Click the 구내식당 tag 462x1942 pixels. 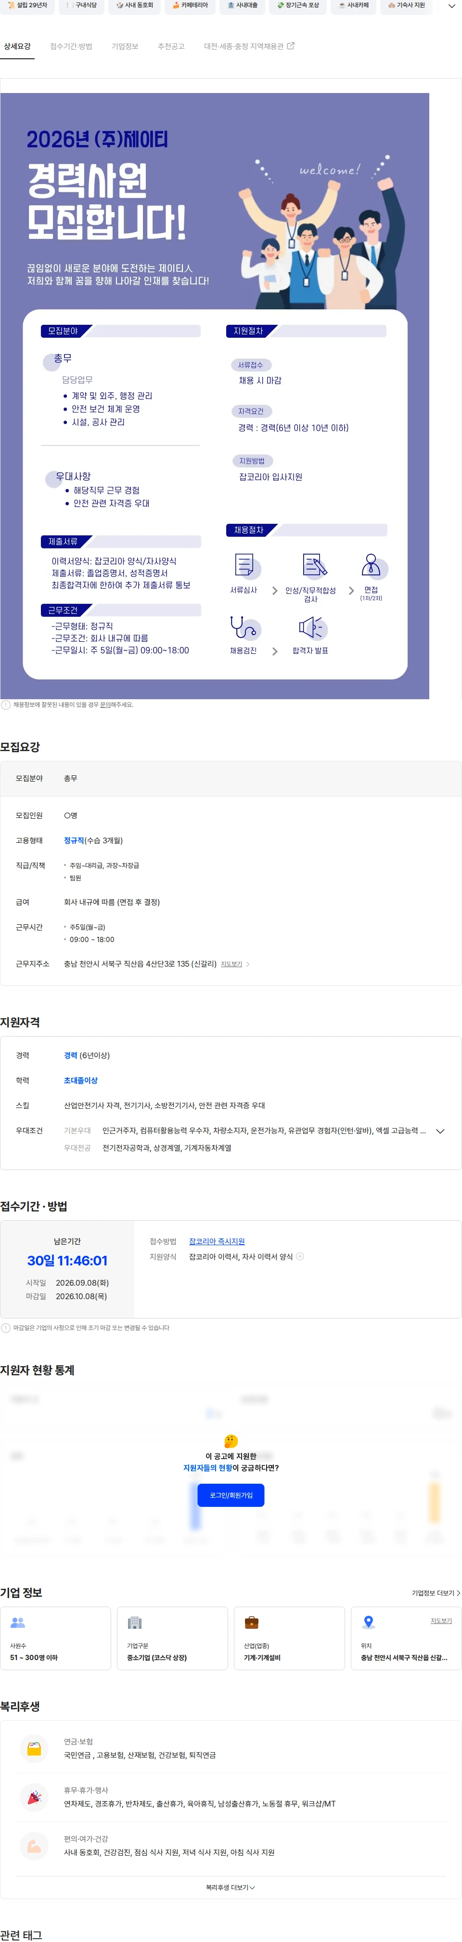tap(80, 6)
